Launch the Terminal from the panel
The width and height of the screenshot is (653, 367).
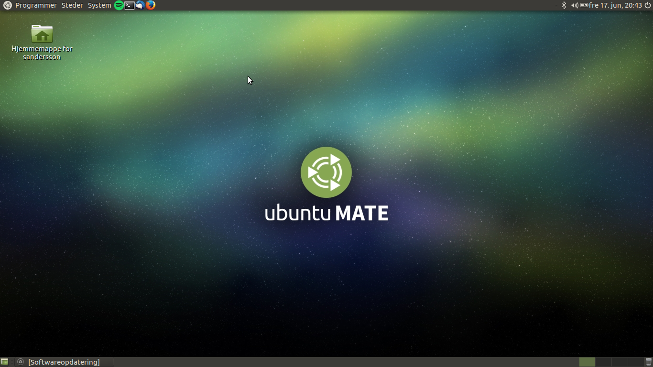[x=130, y=5]
